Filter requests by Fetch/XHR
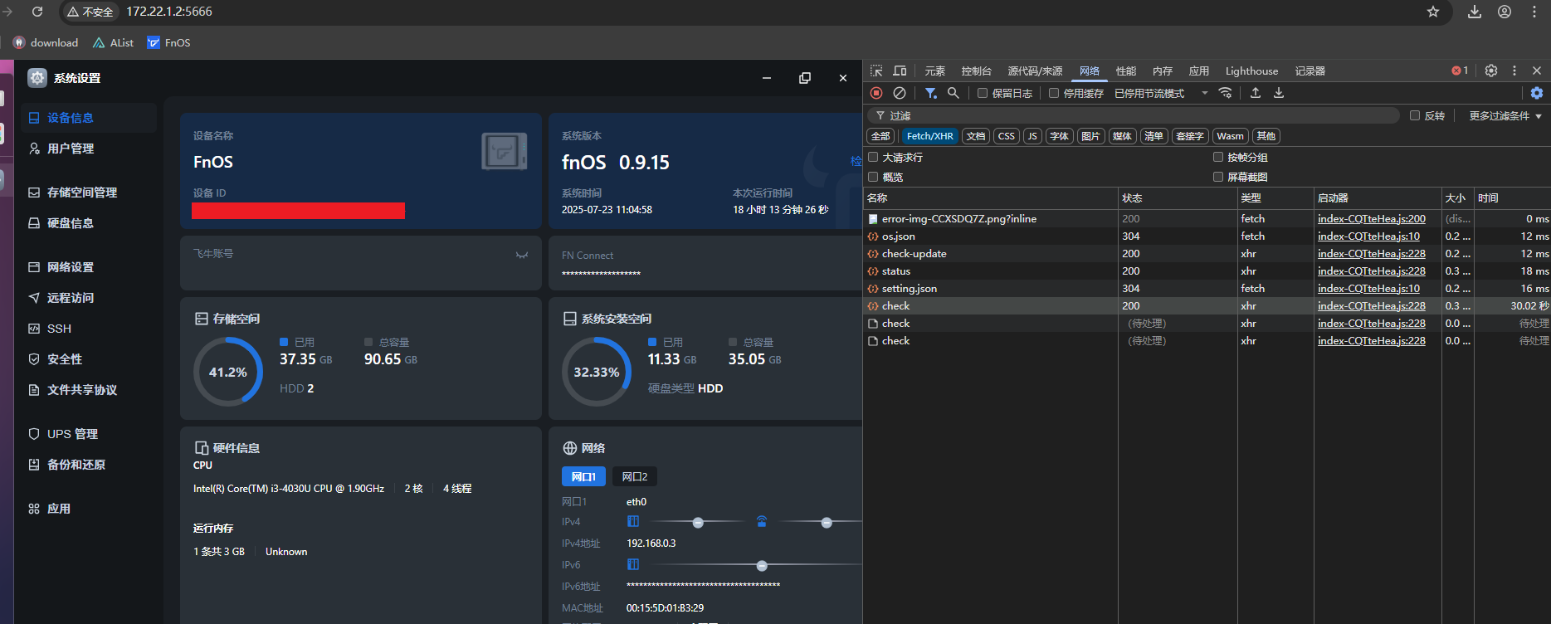The image size is (1551, 624). [929, 136]
